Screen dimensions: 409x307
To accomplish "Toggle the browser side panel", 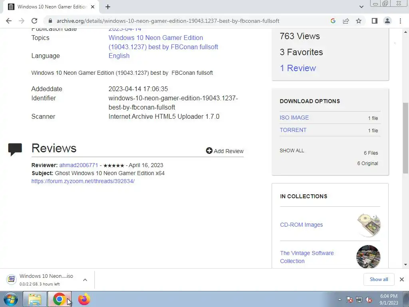I will [375, 21].
